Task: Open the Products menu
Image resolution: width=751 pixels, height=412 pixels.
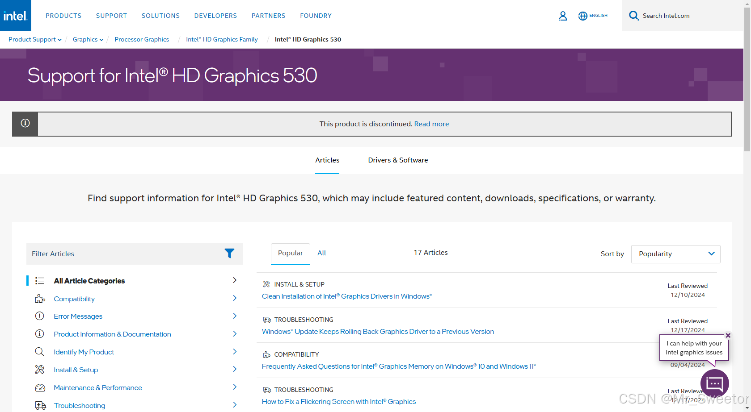Action: (63, 16)
